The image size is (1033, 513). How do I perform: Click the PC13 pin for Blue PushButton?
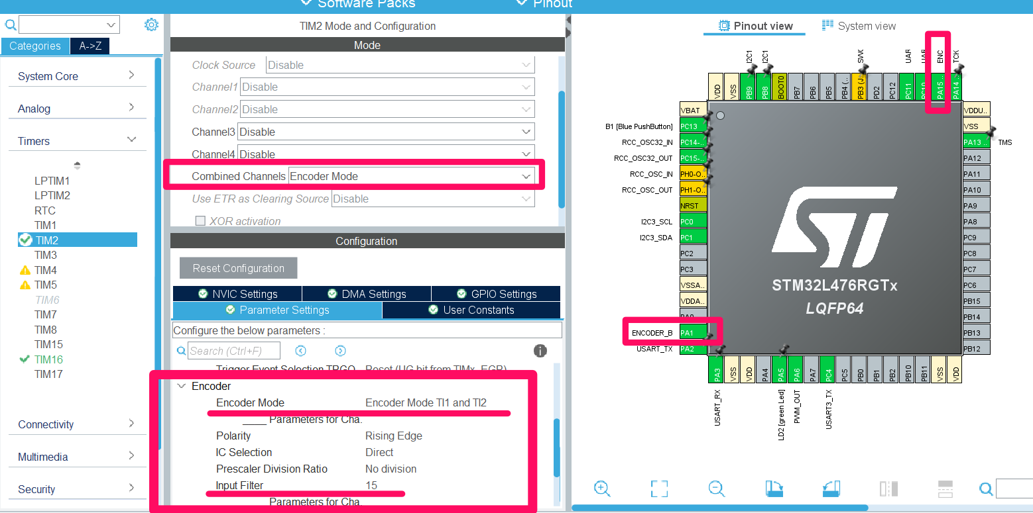pos(693,126)
